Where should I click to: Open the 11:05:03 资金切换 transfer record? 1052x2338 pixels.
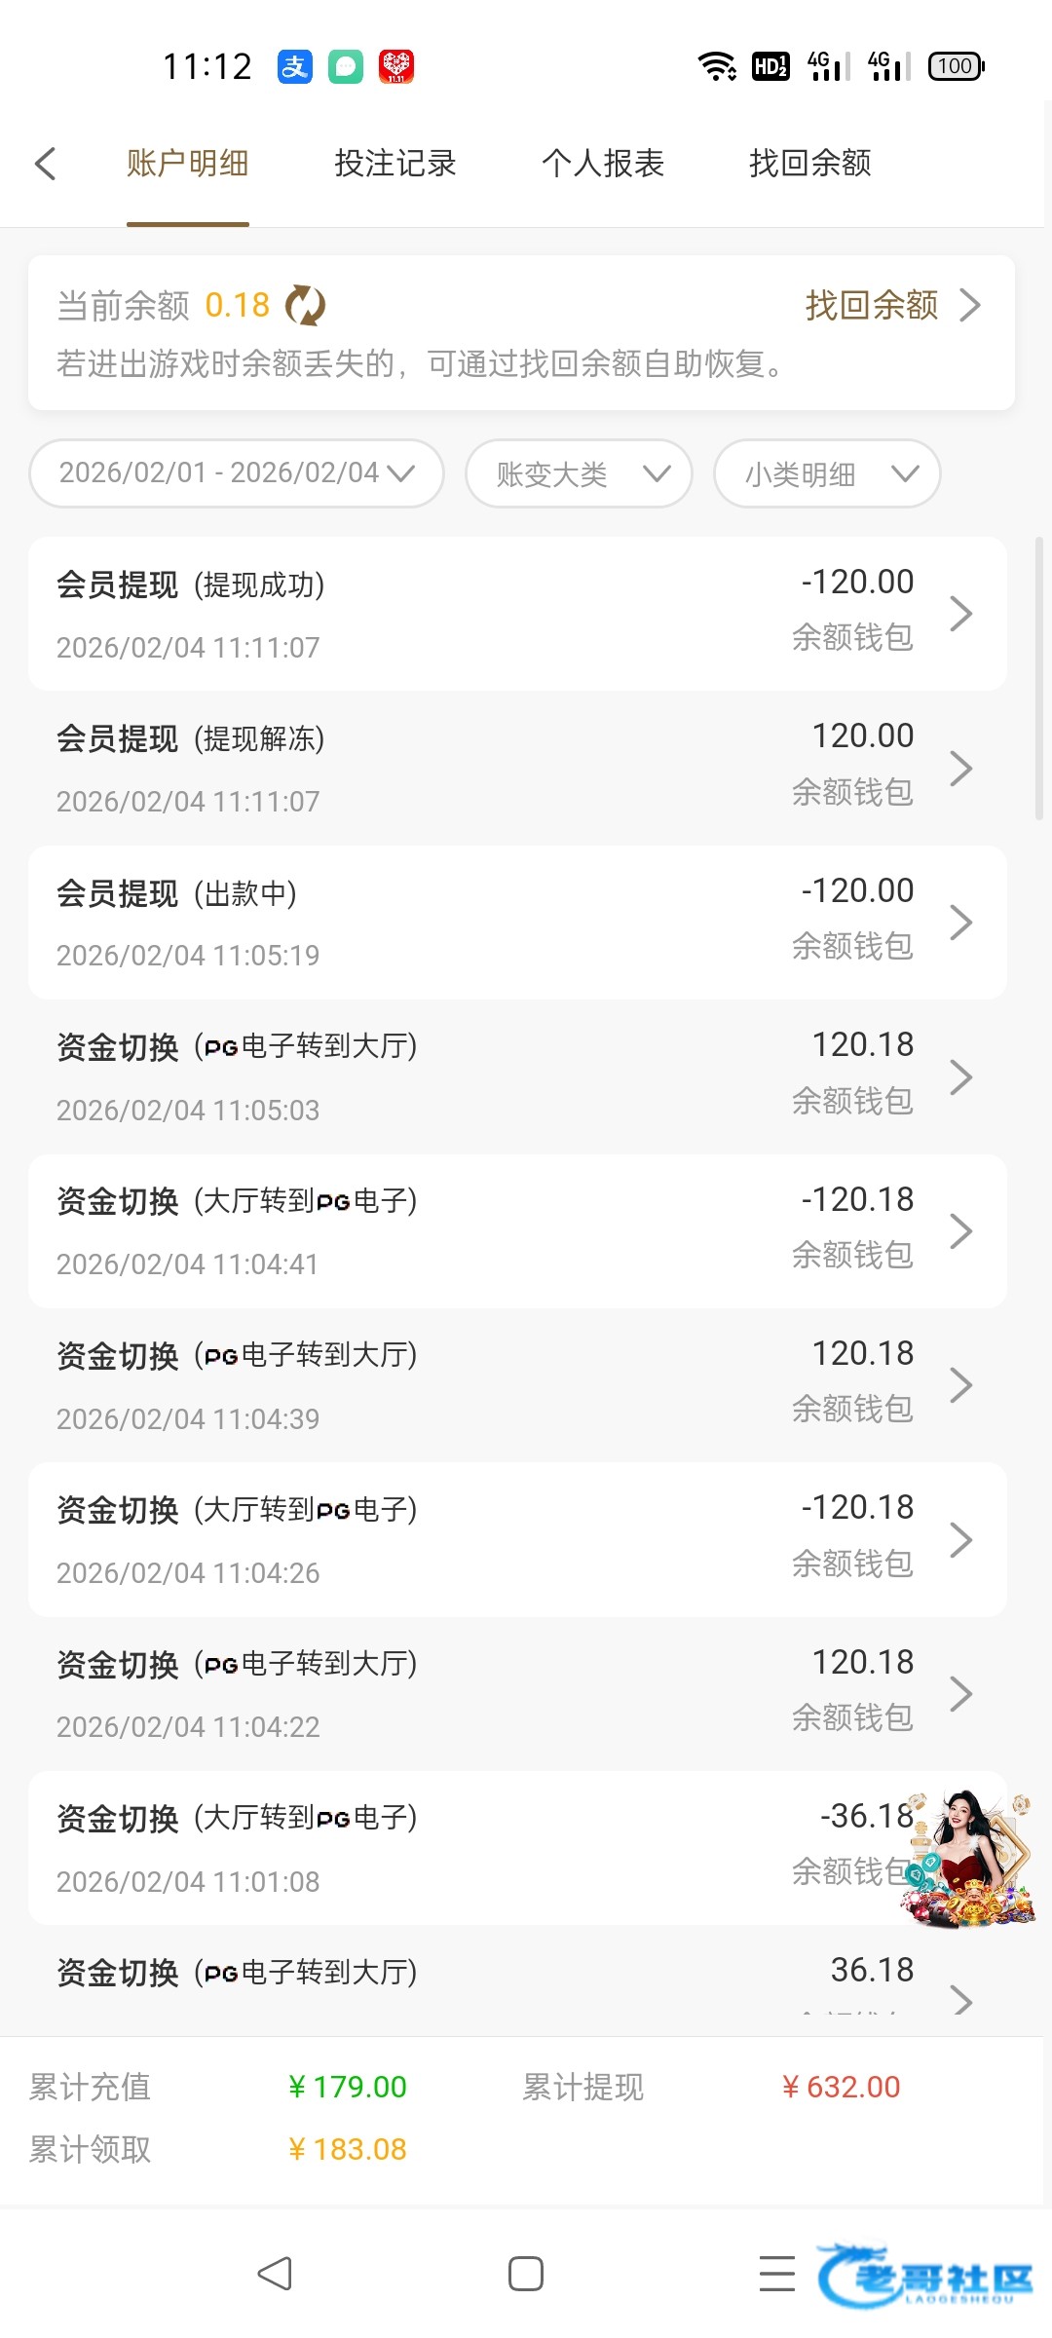click(517, 1076)
